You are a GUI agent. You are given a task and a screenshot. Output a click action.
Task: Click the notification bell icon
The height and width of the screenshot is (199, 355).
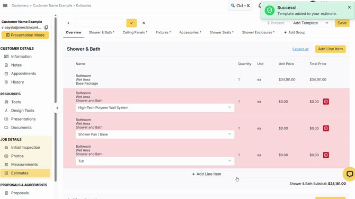[x=260, y=5]
